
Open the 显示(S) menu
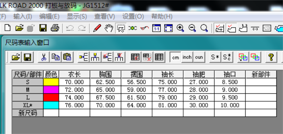coord(77,17)
